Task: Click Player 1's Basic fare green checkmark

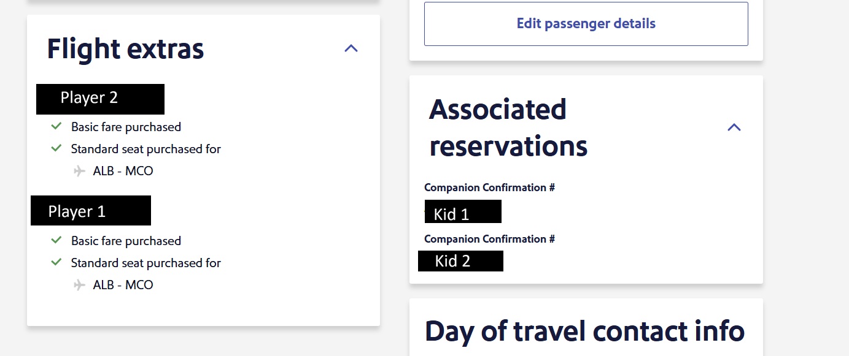Action: pyautogui.click(x=56, y=240)
